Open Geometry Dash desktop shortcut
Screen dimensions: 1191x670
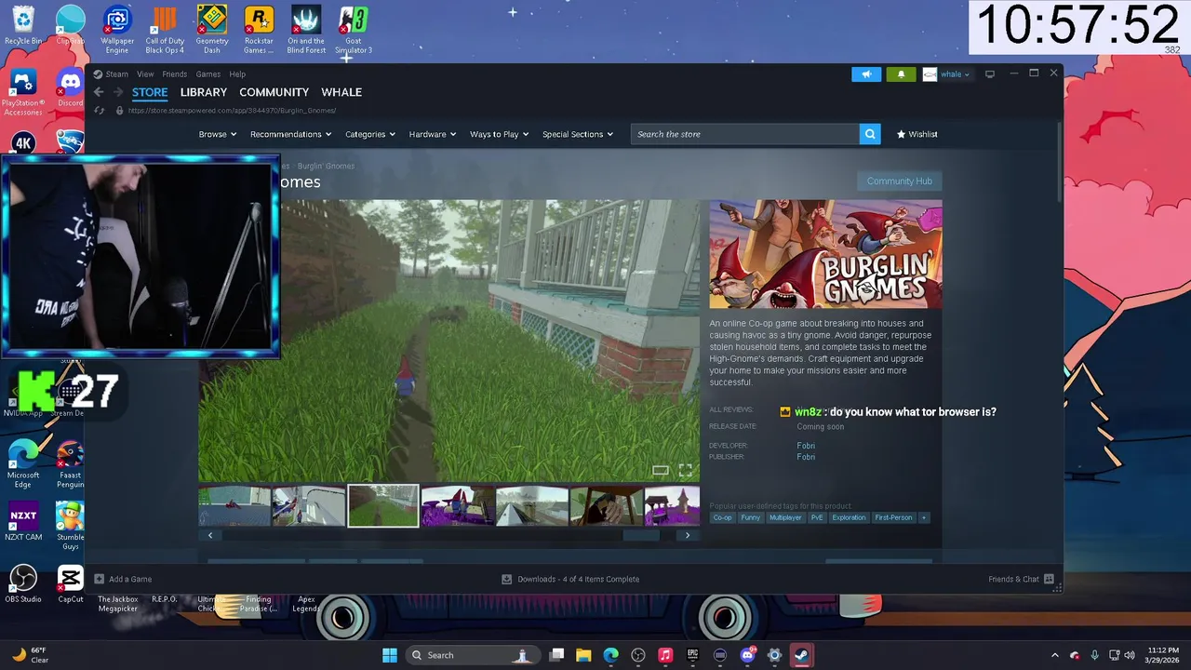212,30
